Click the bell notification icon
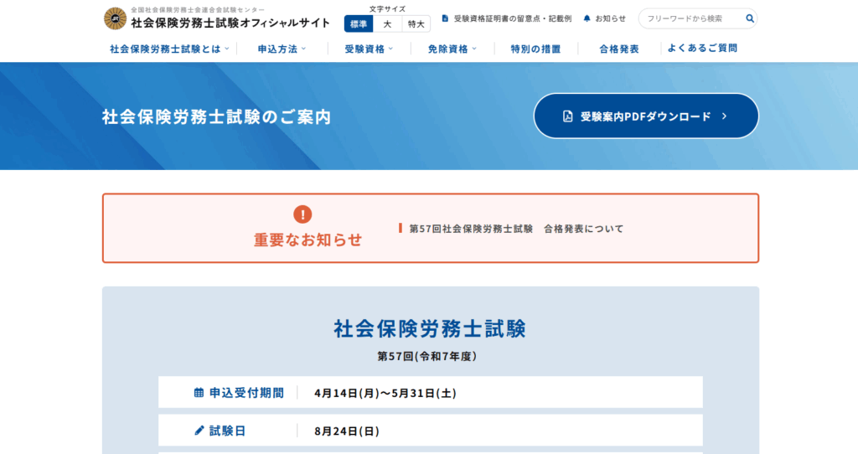Image resolution: width=858 pixels, height=454 pixels. pyautogui.click(x=587, y=18)
